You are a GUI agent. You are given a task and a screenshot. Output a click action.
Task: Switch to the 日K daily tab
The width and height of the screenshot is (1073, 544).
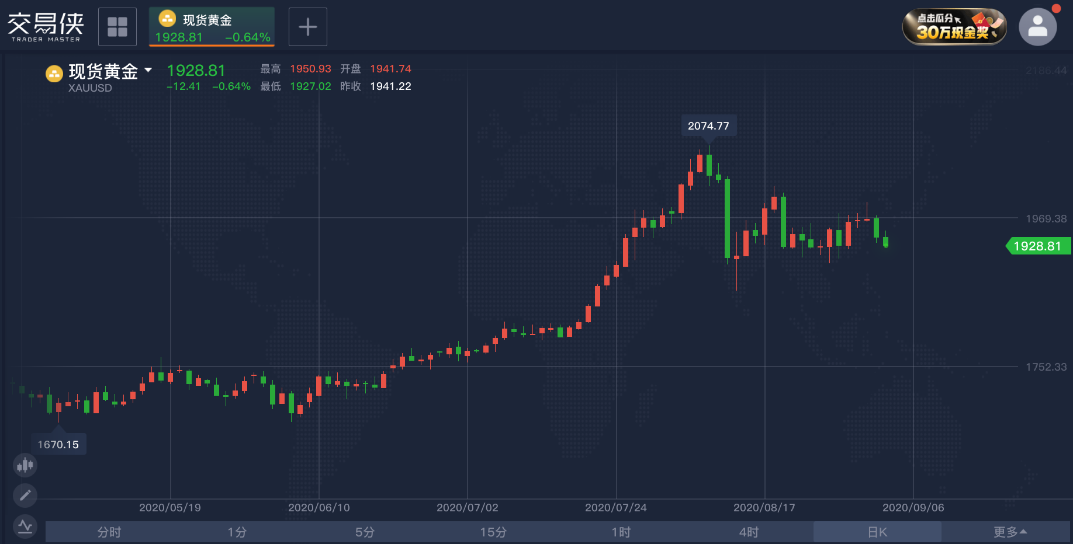tap(877, 532)
